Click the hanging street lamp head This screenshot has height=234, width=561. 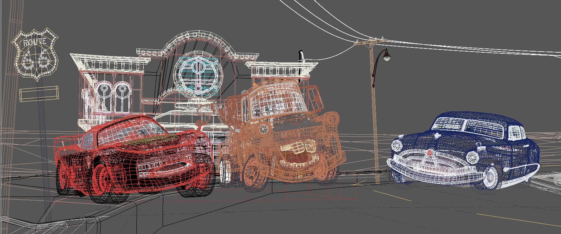click(387, 56)
